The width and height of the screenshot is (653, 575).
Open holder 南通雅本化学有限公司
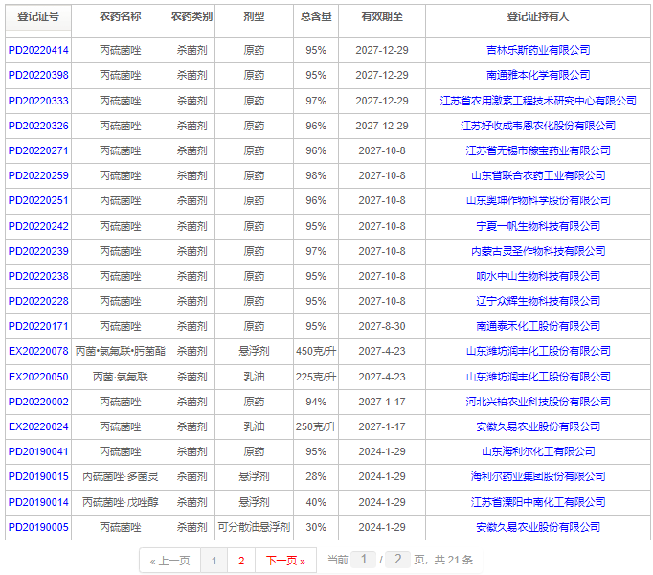coord(538,75)
